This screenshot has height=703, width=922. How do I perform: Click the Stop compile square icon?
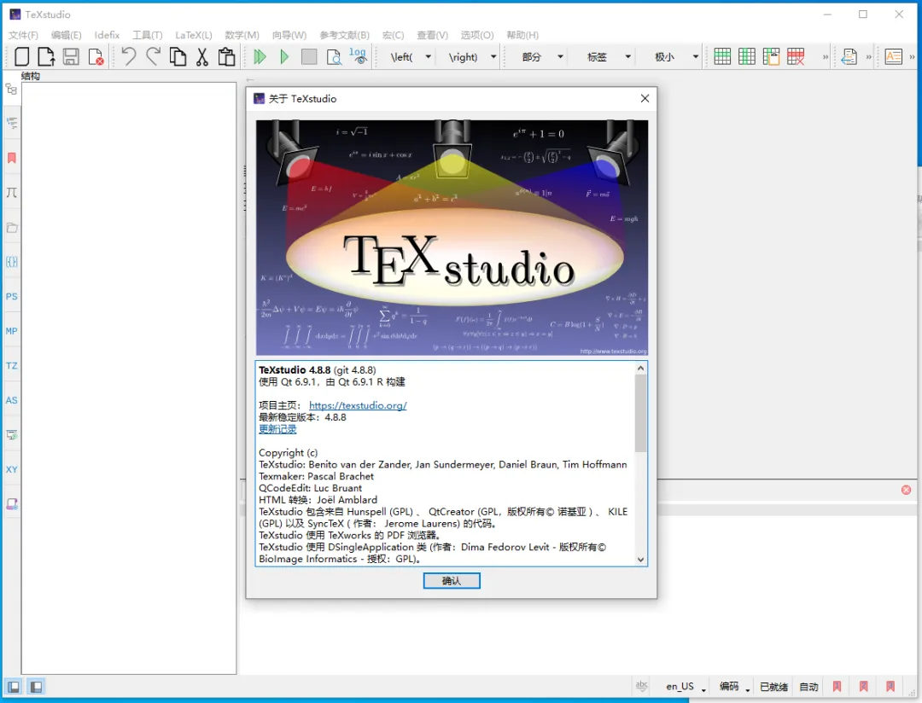tap(309, 57)
